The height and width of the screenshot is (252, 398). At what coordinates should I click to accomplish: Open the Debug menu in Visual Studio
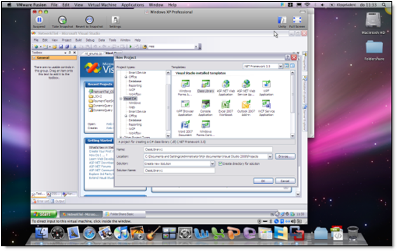tap(90, 40)
